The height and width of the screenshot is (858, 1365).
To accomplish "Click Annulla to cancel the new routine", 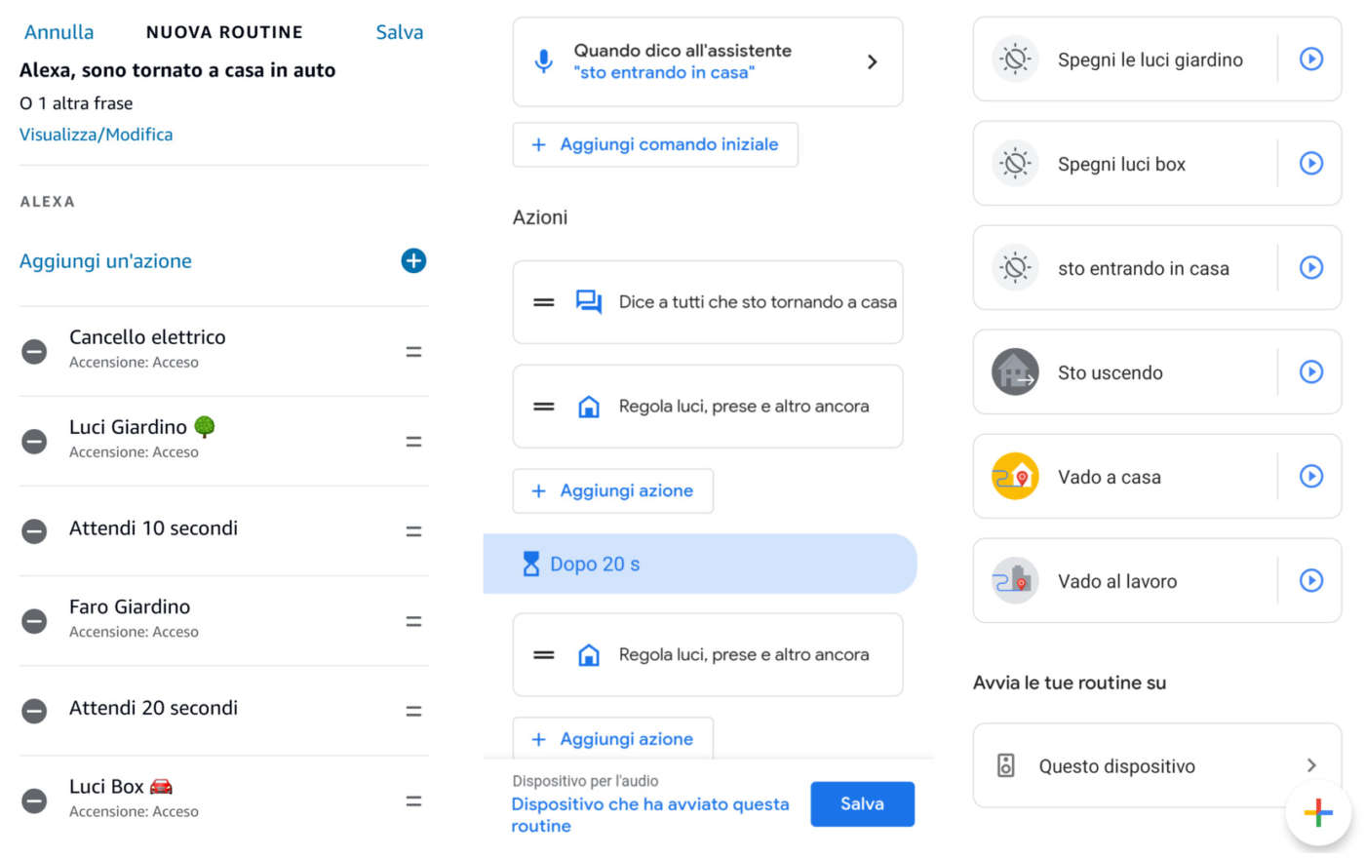I will 58,32.
